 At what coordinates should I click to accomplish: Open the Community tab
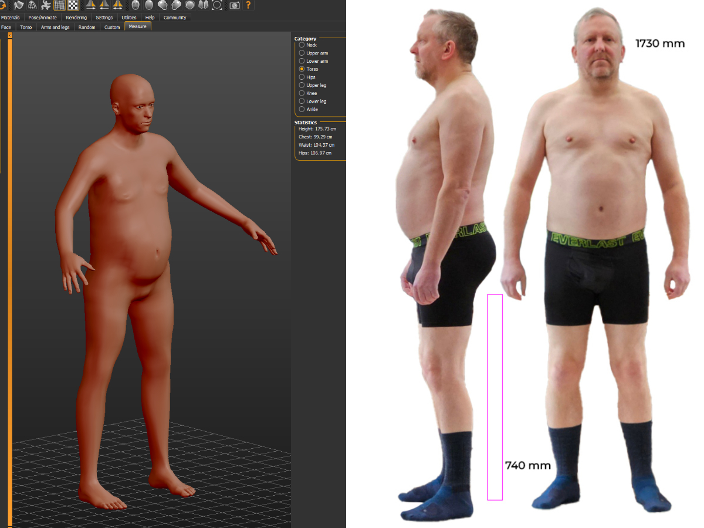click(x=175, y=18)
